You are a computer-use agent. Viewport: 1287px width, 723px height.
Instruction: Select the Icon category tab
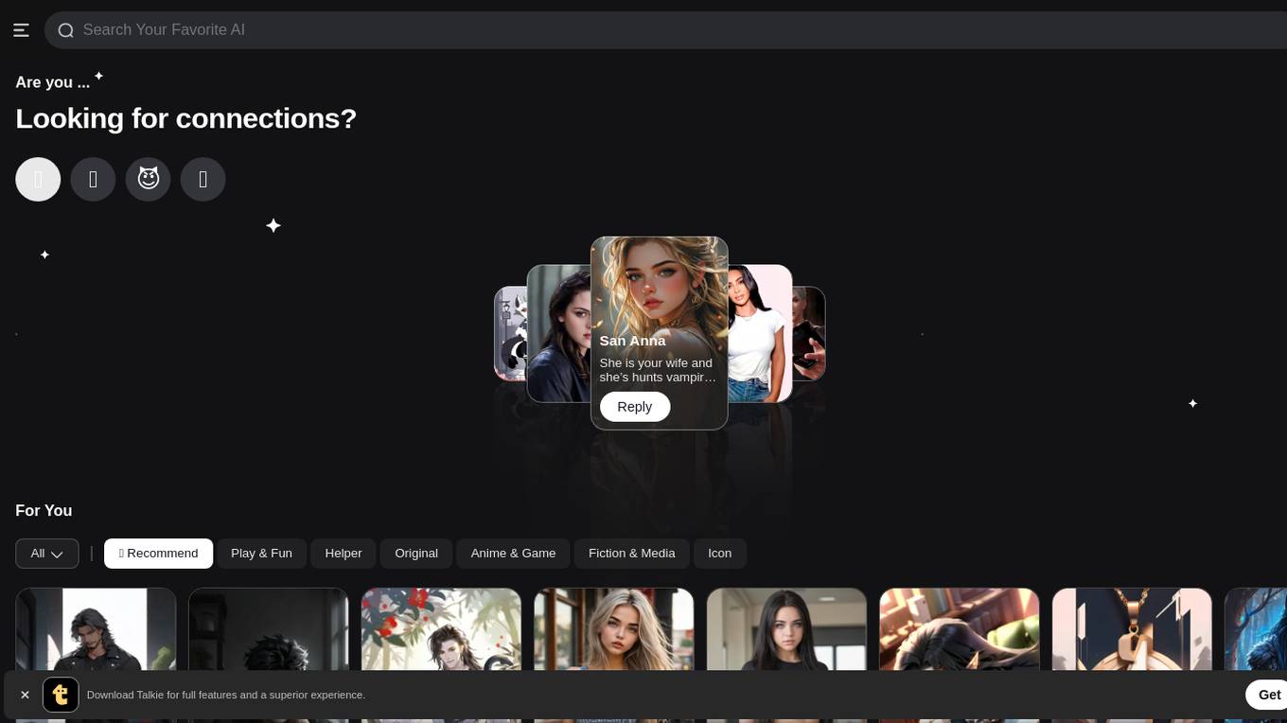720,554
